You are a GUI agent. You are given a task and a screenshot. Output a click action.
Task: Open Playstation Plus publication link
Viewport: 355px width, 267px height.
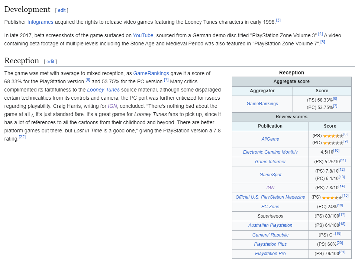[x=270, y=244]
